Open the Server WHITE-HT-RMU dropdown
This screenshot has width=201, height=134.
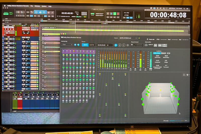[x=128, y=38]
